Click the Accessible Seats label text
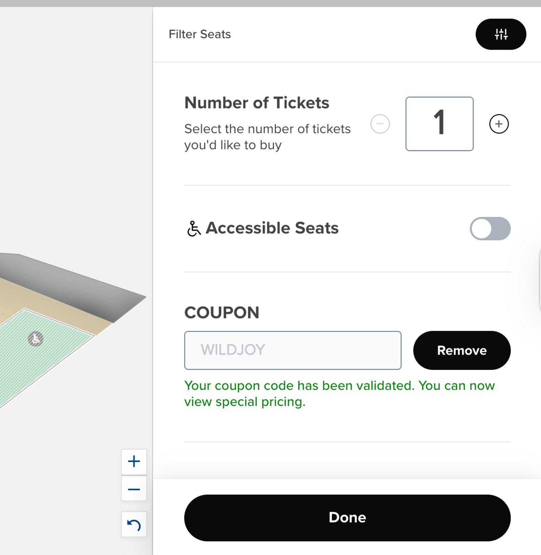This screenshot has height=555, width=541. point(272,228)
